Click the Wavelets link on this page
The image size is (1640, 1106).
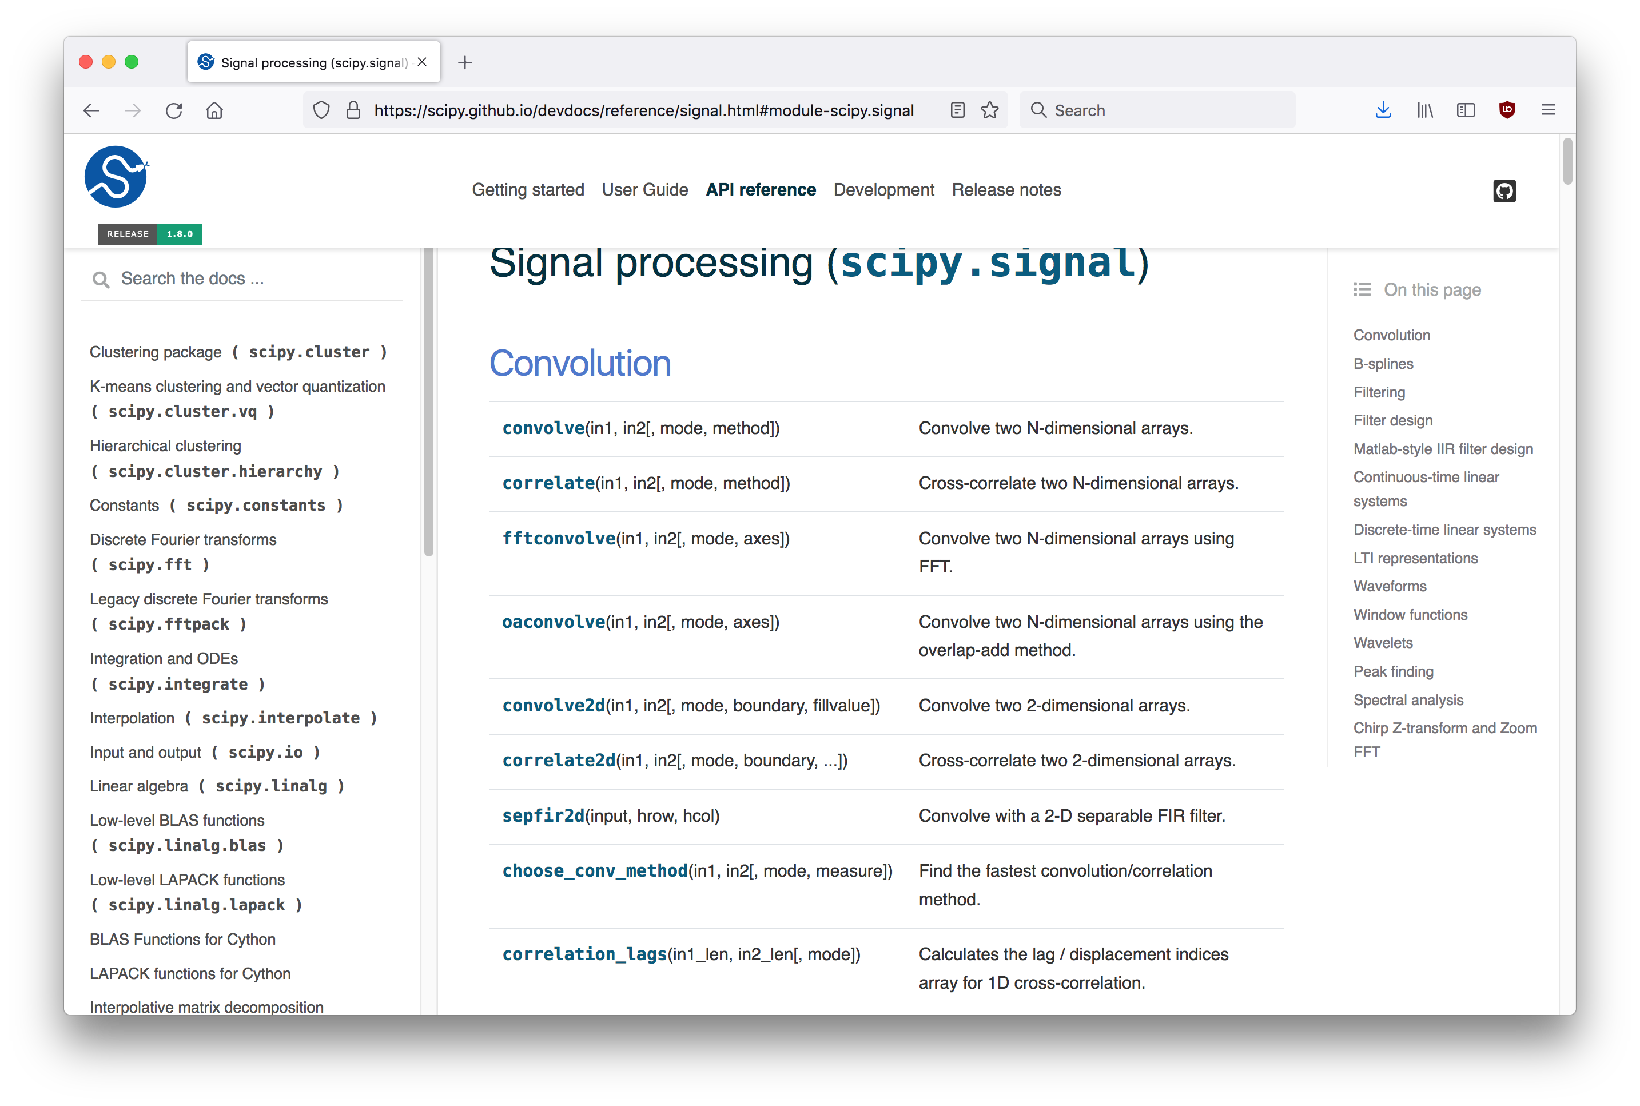click(1383, 643)
